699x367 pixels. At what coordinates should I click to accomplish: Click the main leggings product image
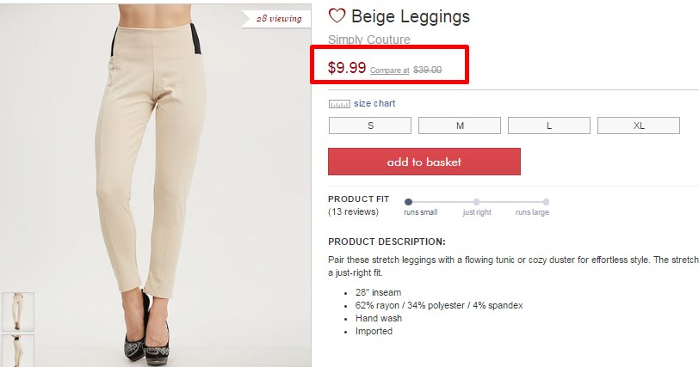156,186
